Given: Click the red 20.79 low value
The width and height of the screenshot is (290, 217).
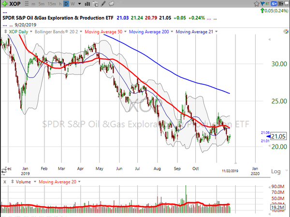Looking at the screenshot, I should (x=151, y=18).
